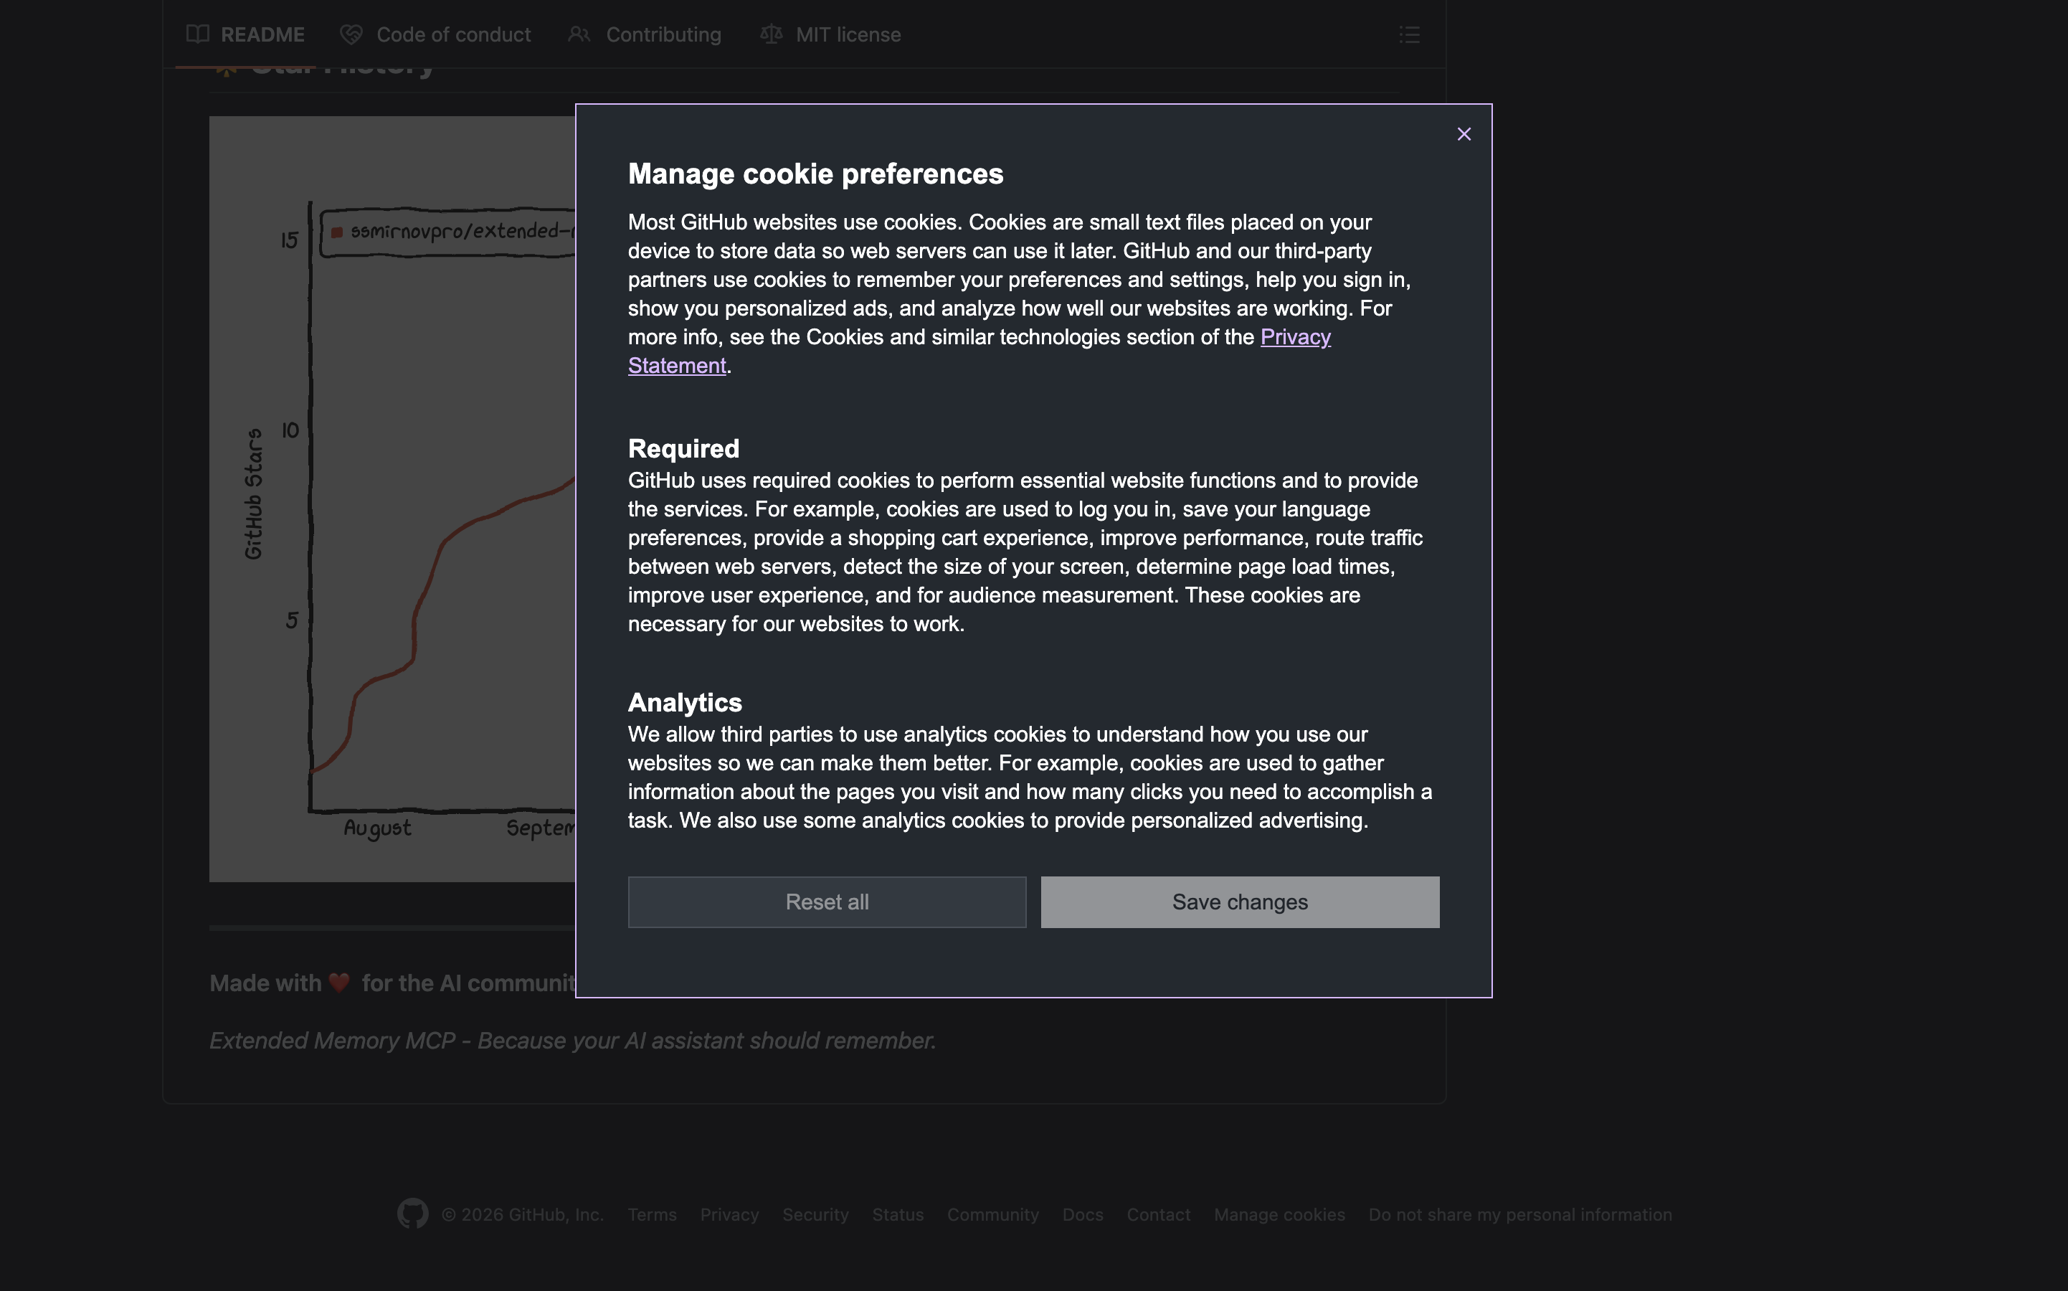This screenshot has height=1291, width=2068.
Task: Open the Security footer link
Action: coord(815,1214)
